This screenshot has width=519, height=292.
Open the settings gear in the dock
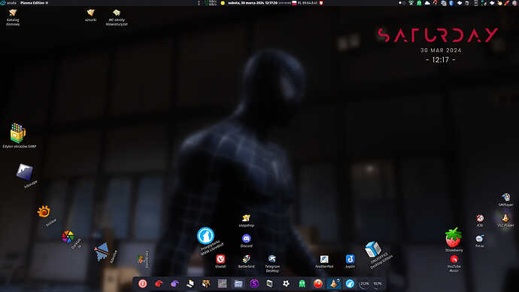point(286,284)
